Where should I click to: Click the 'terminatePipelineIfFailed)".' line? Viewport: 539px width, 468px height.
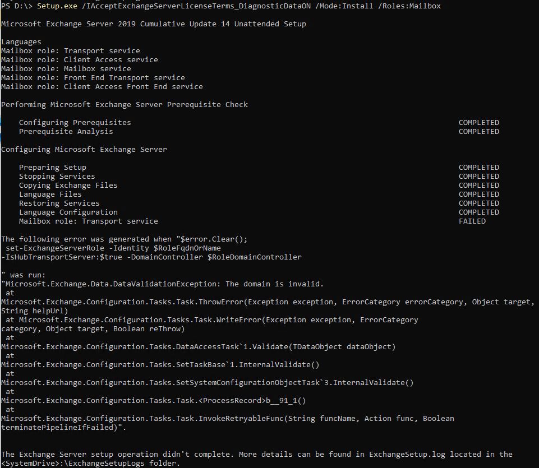pos(63,428)
